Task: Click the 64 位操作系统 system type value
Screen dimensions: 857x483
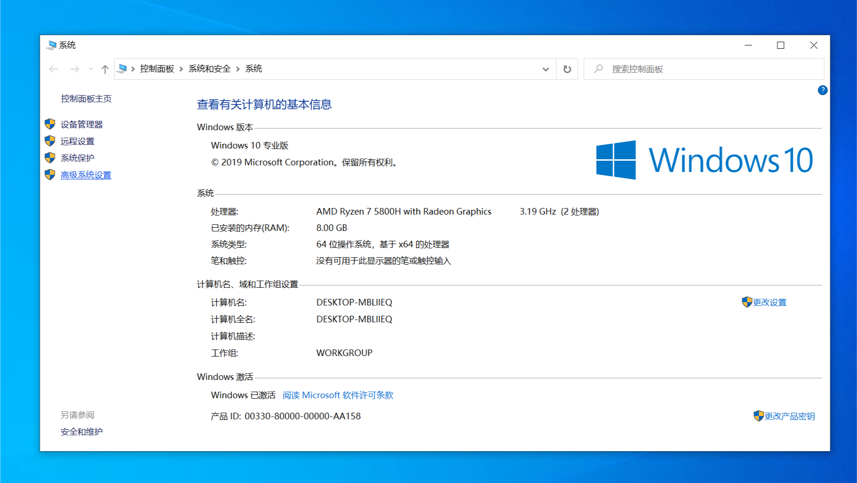Action: (383, 245)
